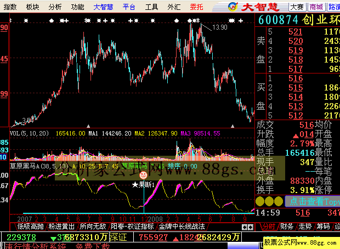Click the first yellow circle beside the Topv button
This screenshot has width=340, height=249.
coord(260,201)
